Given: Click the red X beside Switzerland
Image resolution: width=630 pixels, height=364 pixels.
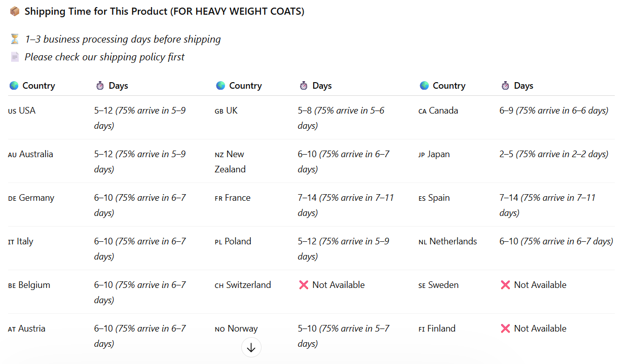Looking at the screenshot, I should 304,285.
